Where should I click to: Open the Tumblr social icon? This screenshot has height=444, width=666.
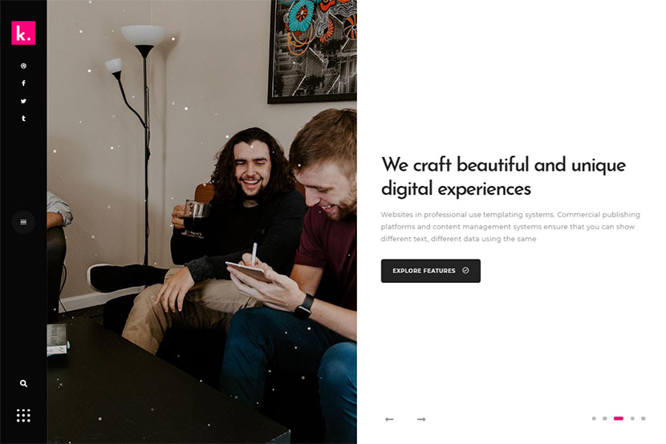coord(23,119)
